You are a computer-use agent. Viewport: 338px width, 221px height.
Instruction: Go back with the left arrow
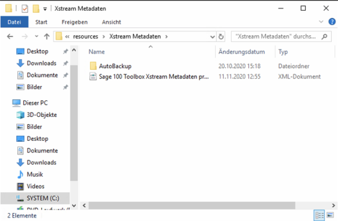(10, 37)
